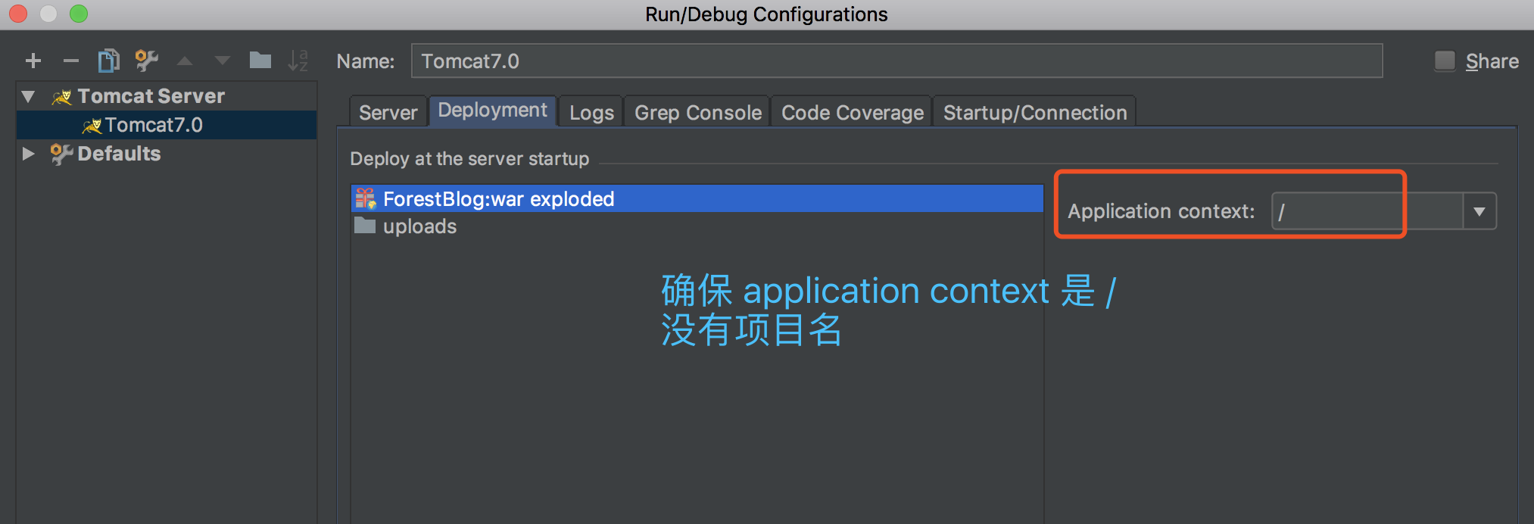The width and height of the screenshot is (1534, 524).
Task: Switch to the Server tab
Action: click(388, 112)
